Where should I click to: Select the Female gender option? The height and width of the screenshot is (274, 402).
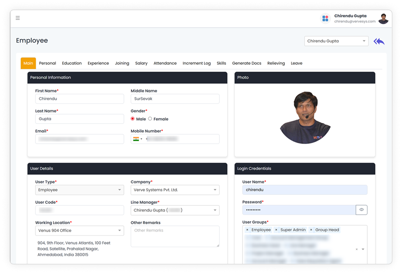pos(150,119)
